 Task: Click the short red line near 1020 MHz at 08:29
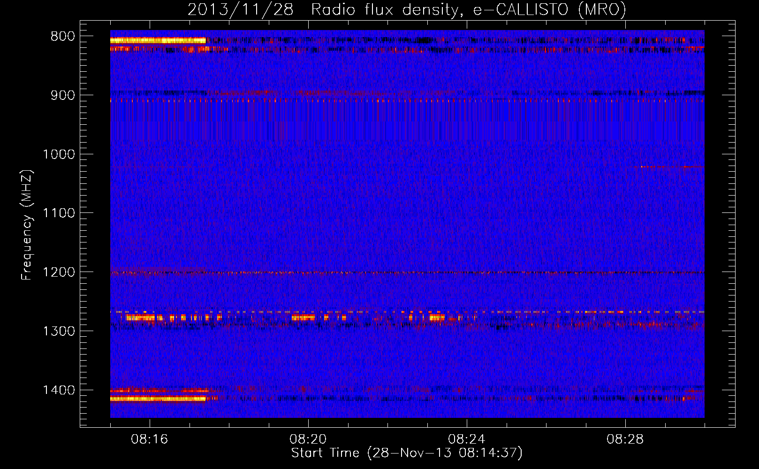672,166
